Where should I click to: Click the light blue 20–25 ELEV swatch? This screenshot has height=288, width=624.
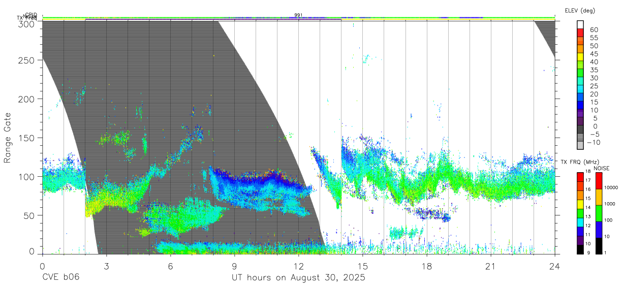(580, 89)
